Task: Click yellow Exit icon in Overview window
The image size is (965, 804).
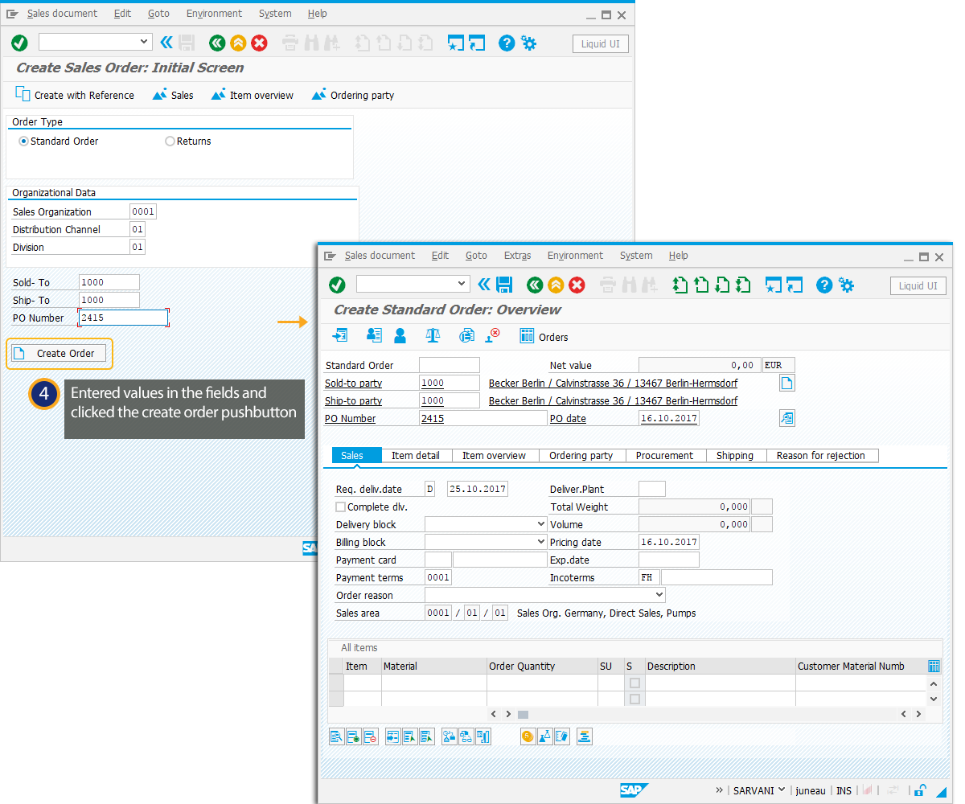Action: click(556, 285)
